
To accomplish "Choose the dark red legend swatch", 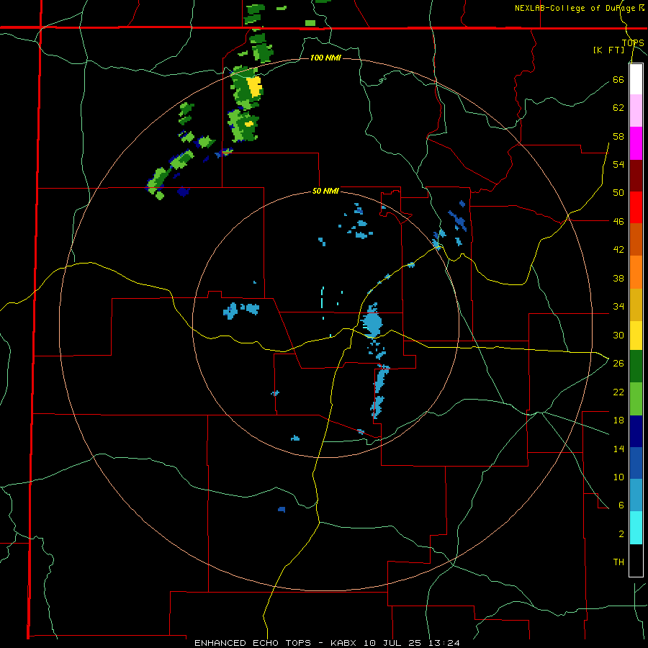I will [x=636, y=176].
